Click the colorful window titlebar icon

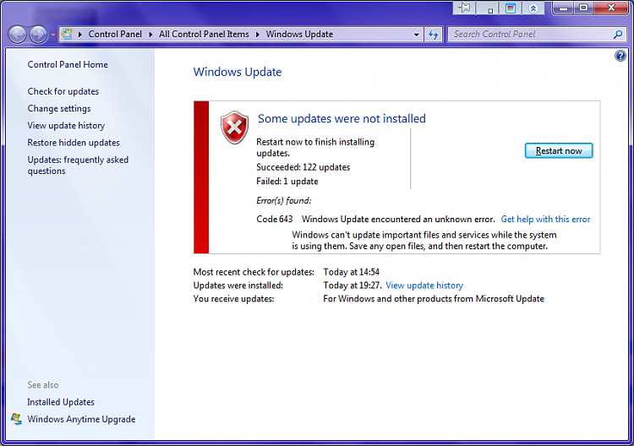tap(511, 8)
